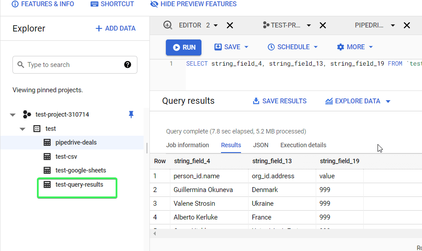Viewport: 422px width, 251px height.
Task: Click the Save query button
Action: tap(227, 47)
